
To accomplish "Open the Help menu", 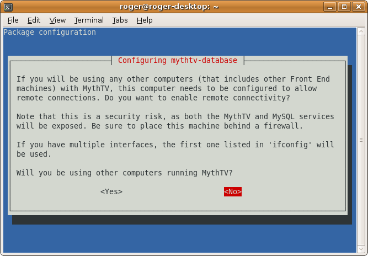I will click(145, 20).
